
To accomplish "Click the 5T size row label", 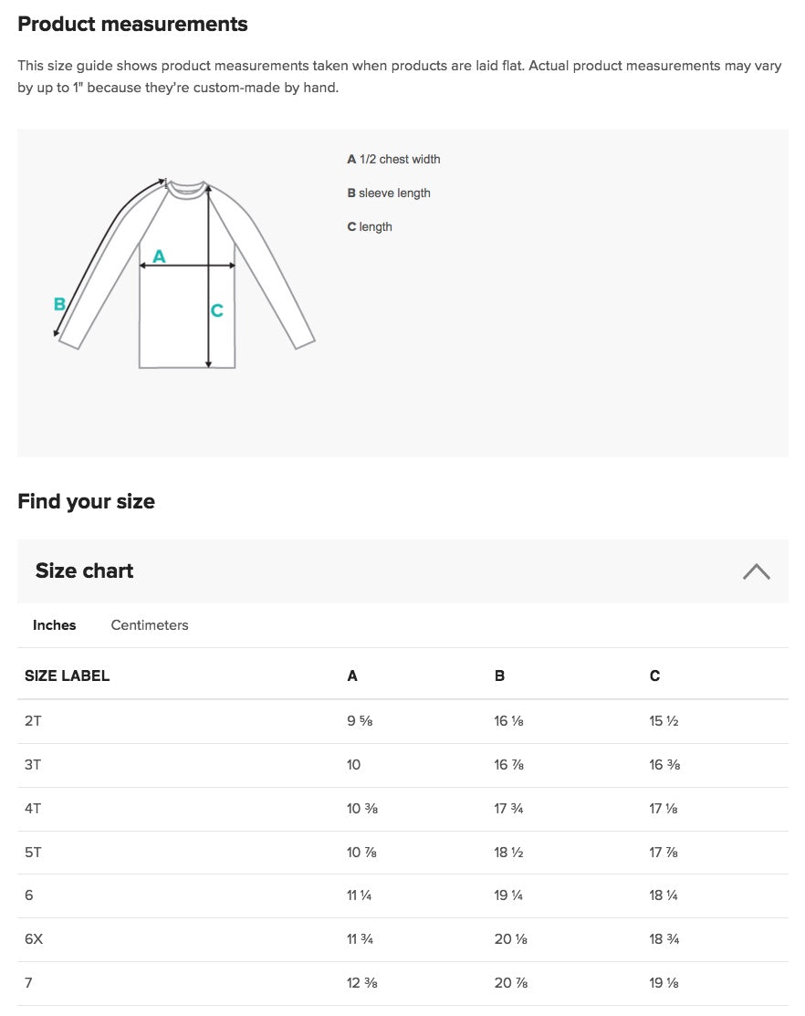I will (33, 853).
